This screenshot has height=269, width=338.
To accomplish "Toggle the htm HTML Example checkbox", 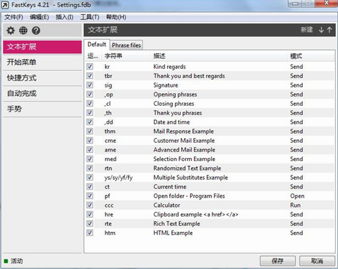I will click(90, 233).
